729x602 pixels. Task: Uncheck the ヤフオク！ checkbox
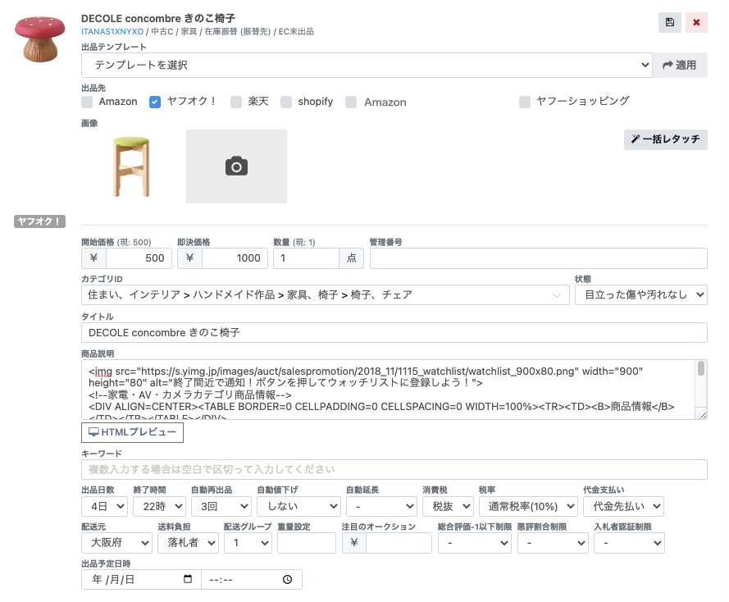click(x=155, y=102)
